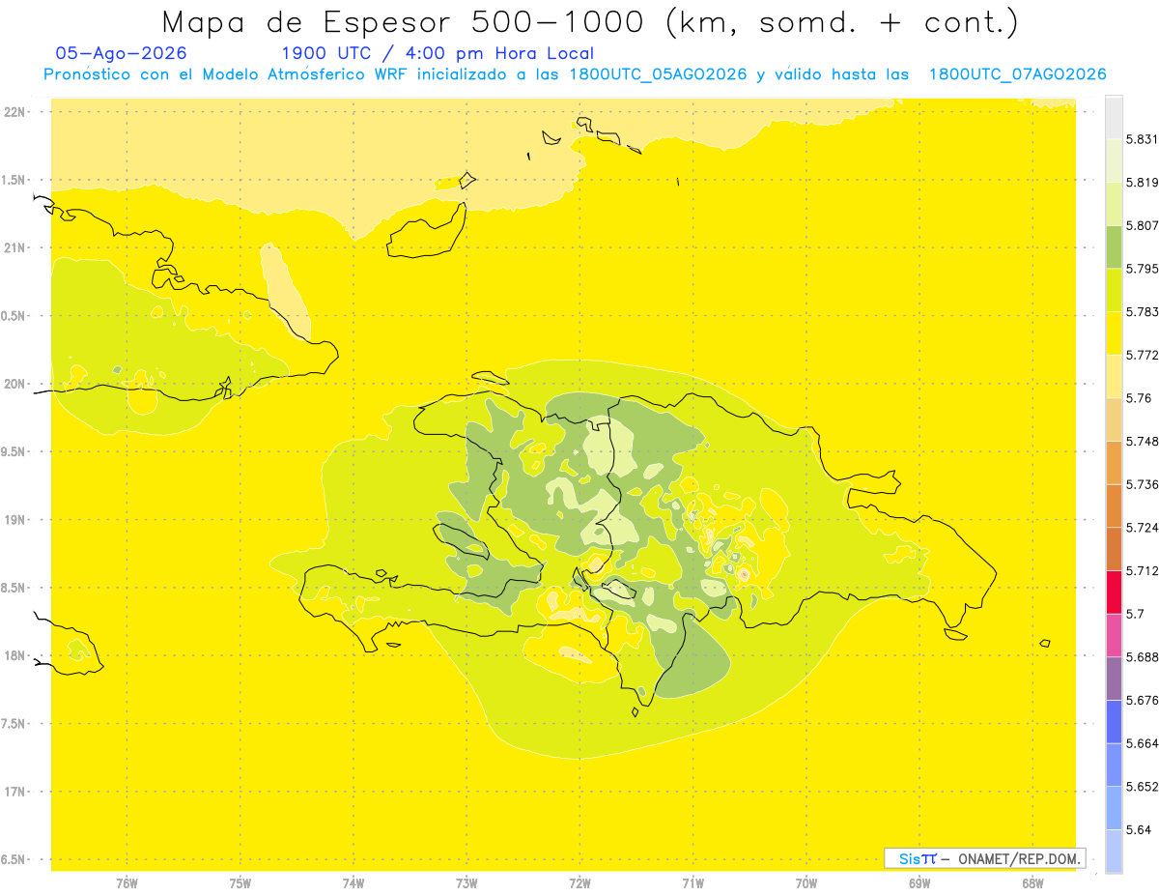
Task: Click the 'Pronóstico con el Modelo Atmosférico WRF' line
Action: (575, 74)
